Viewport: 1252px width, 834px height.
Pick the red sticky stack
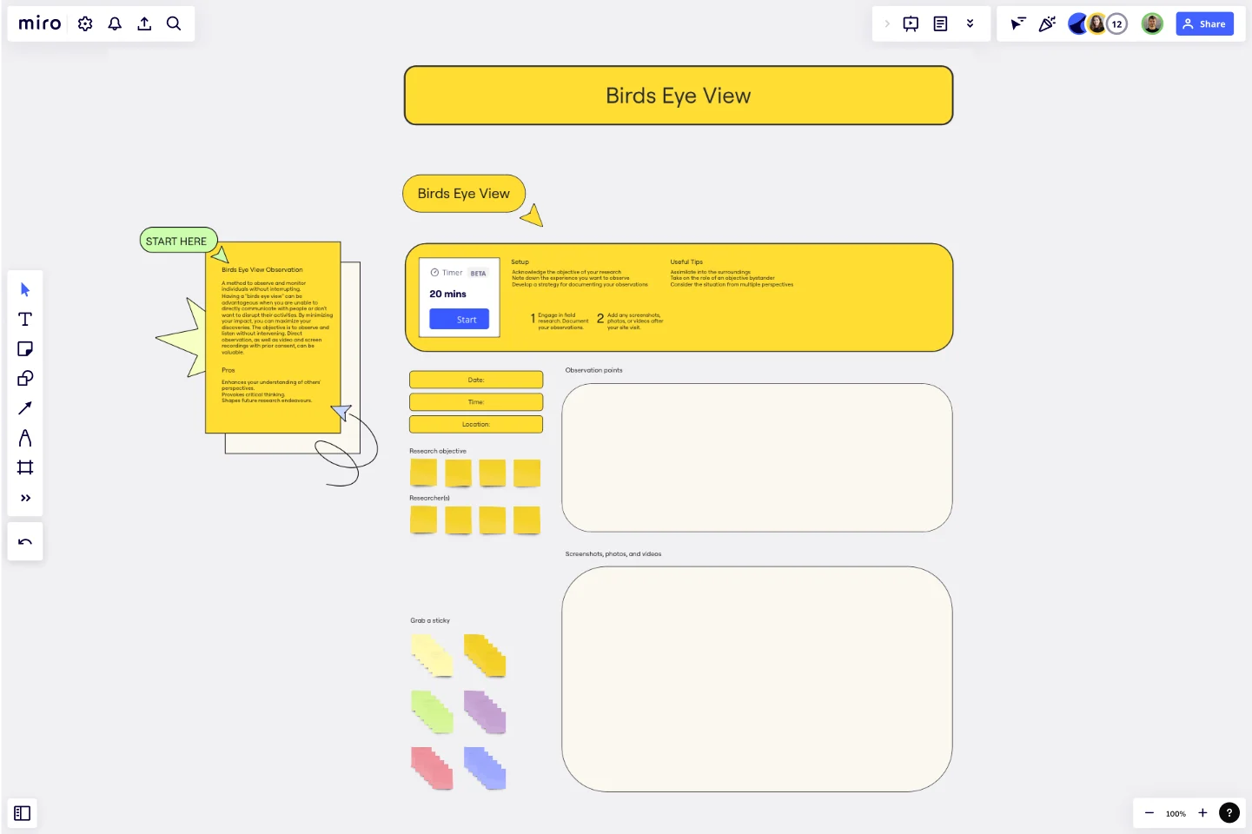(x=433, y=769)
